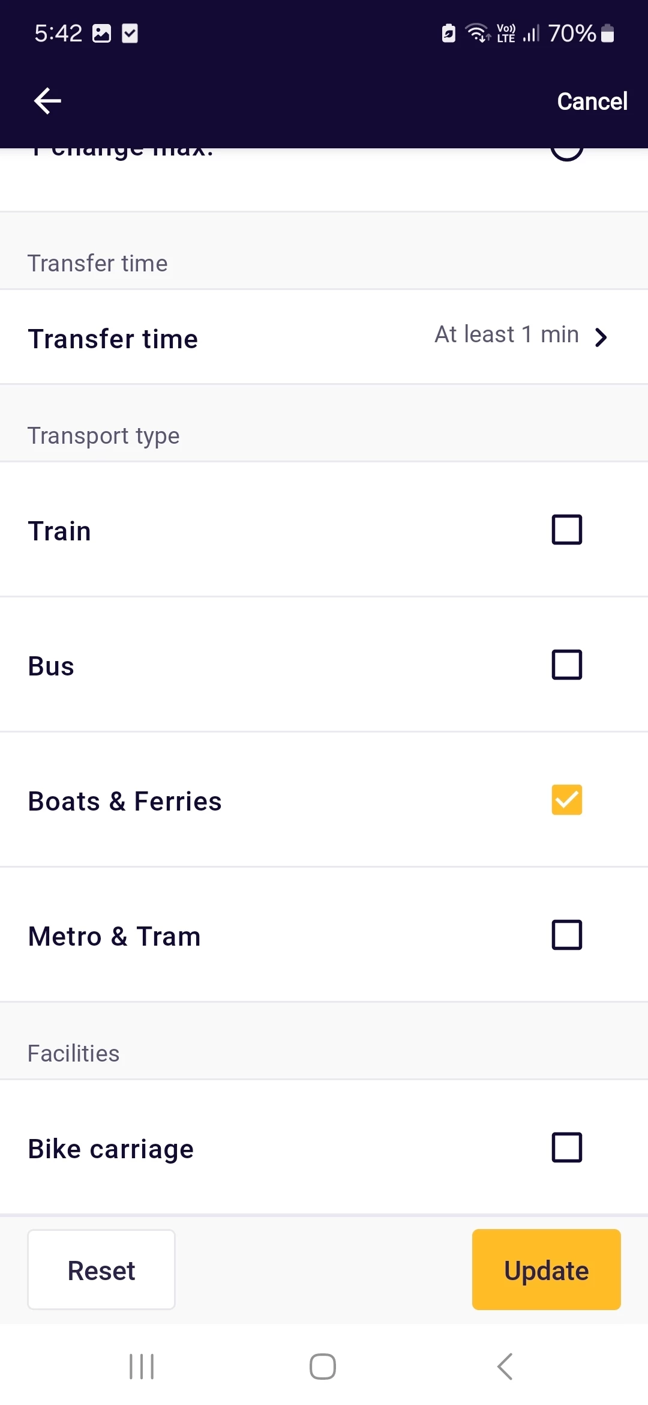Image resolution: width=648 pixels, height=1405 pixels.
Task: Uncheck Boats & Ferries checkbox
Action: (x=566, y=800)
